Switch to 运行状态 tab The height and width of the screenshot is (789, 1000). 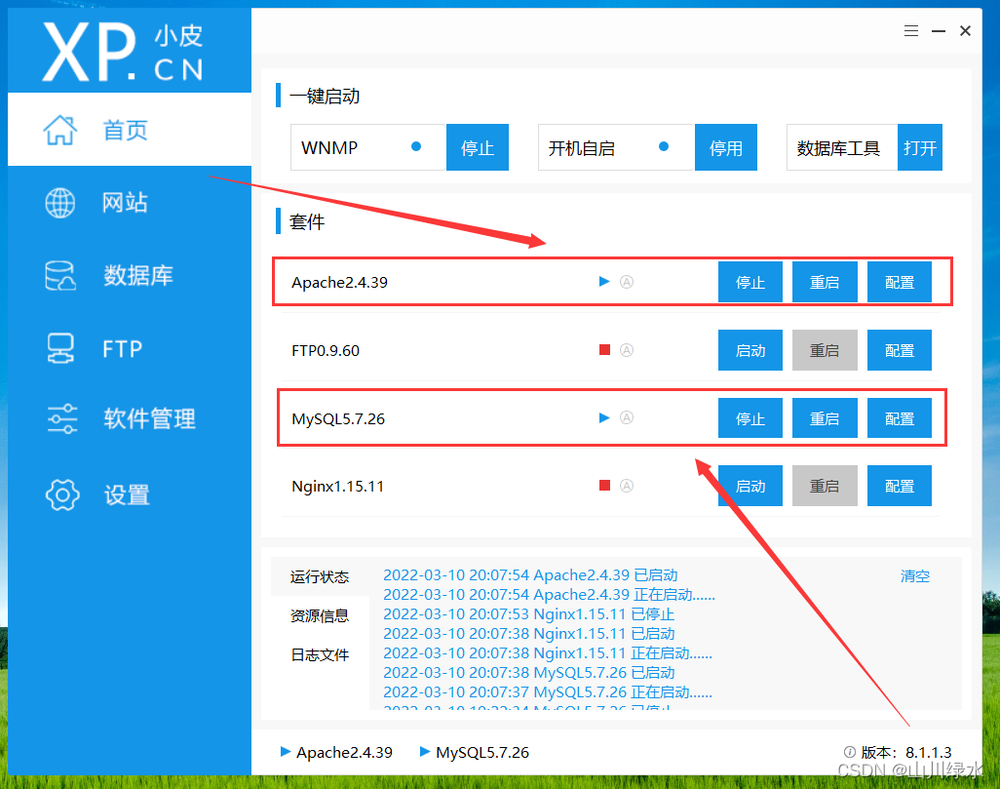(320, 576)
